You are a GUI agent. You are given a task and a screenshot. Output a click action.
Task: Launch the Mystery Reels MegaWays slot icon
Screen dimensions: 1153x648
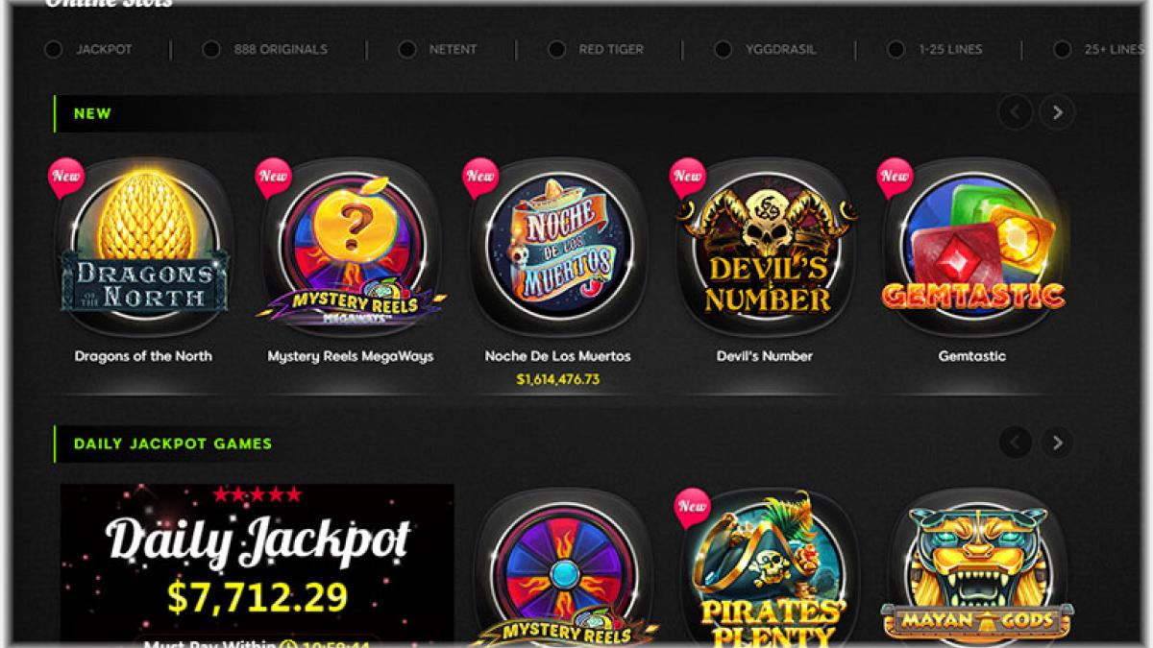pos(351,246)
